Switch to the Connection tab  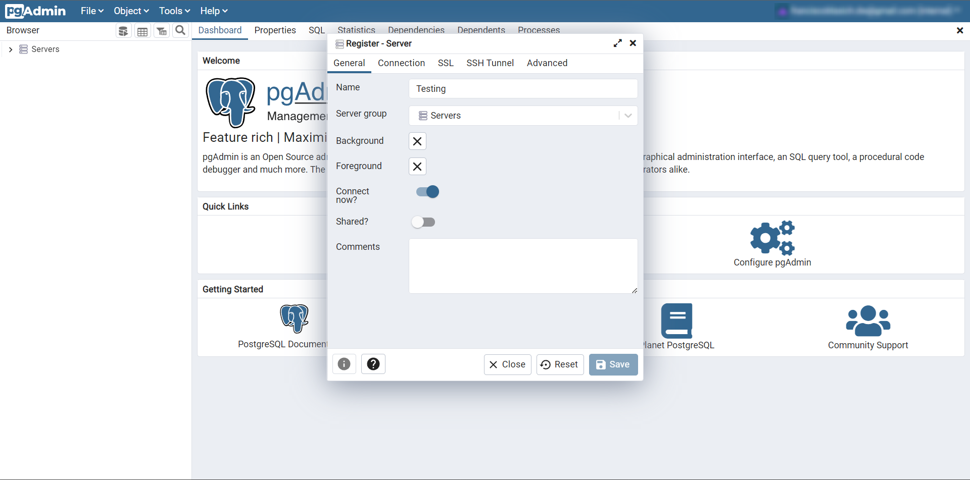401,63
